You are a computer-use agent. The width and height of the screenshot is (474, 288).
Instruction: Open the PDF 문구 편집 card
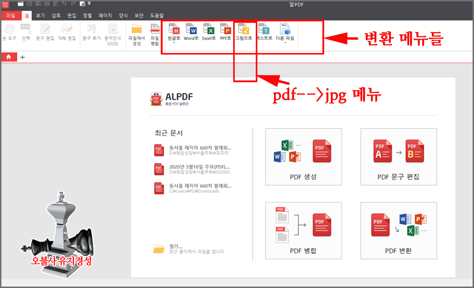399,157
